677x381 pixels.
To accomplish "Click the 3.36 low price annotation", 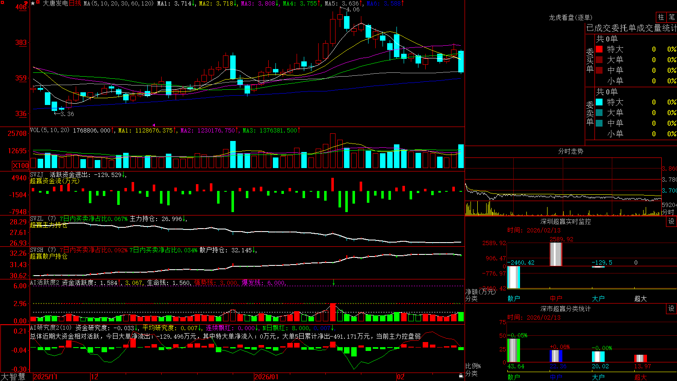I will coord(67,114).
